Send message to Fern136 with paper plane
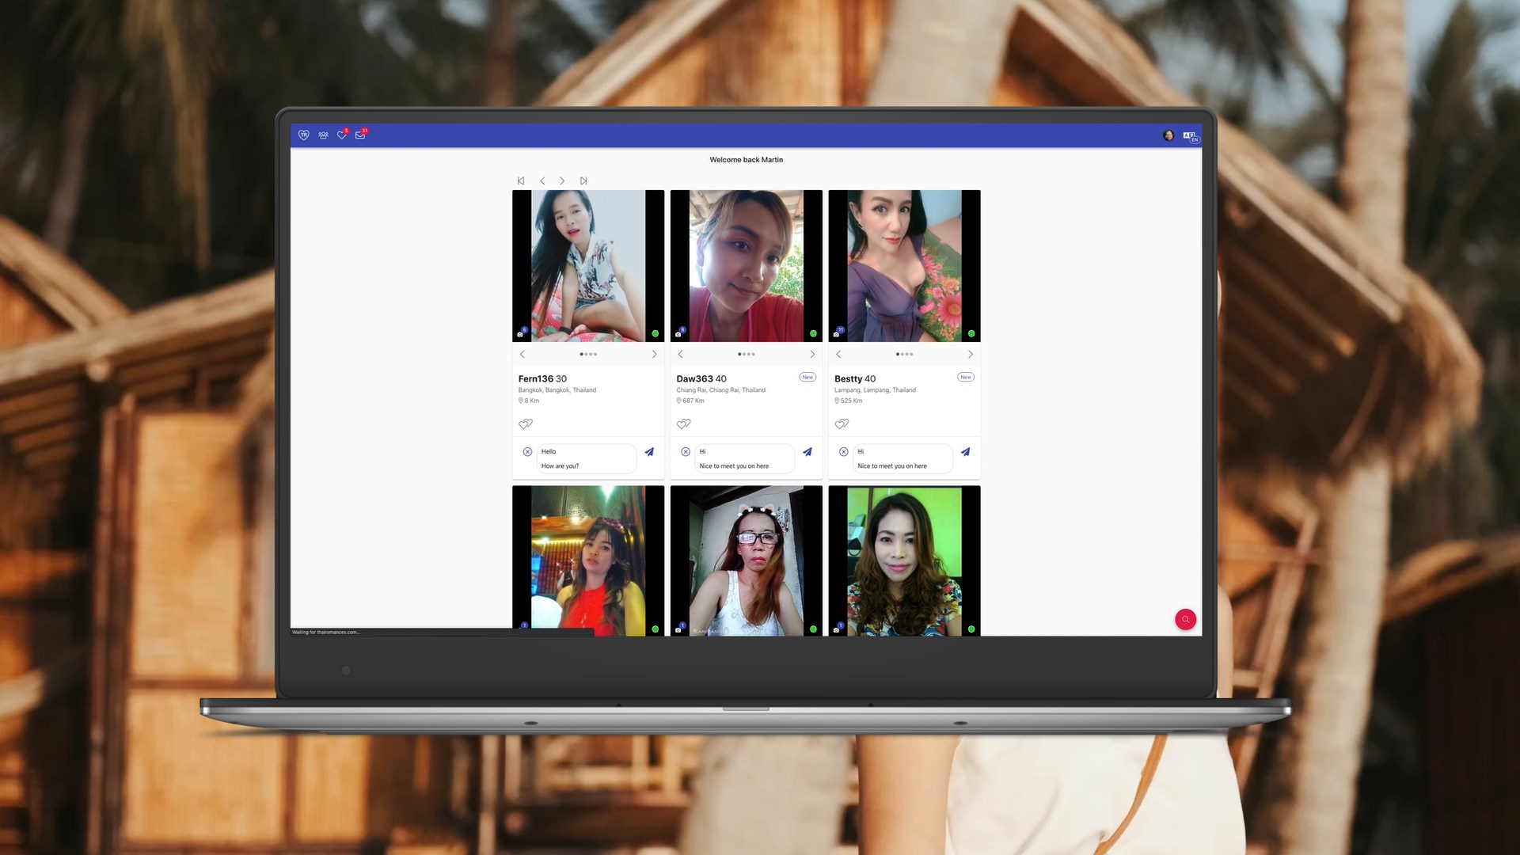This screenshot has height=855, width=1520. coord(649,452)
